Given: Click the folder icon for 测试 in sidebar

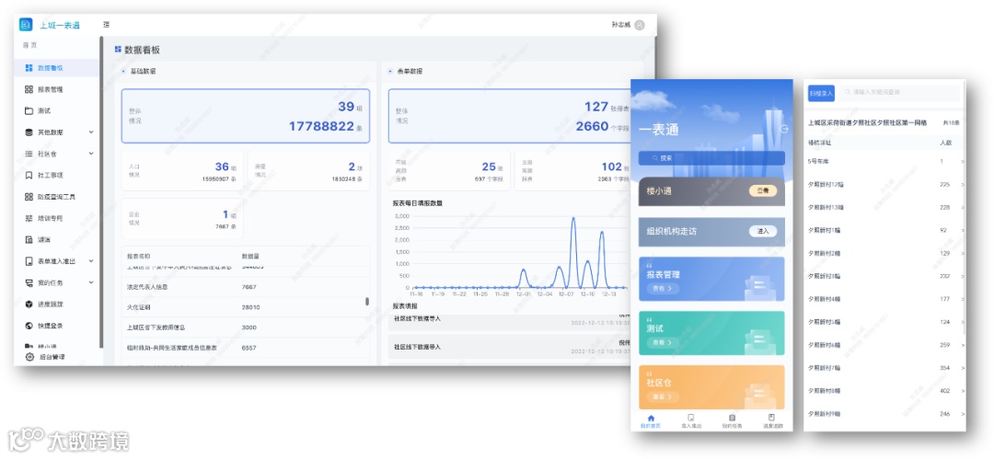Looking at the screenshot, I should (29, 111).
